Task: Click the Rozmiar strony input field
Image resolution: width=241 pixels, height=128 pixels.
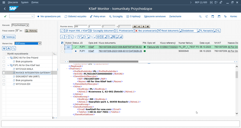Action: click(81, 26)
